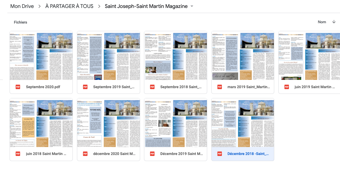Click Saint Joseph-Saint Martin Magazine breadcrumb
Image resolution: width=340 pixels, height=169 pixels.
[x=146, y=6]
